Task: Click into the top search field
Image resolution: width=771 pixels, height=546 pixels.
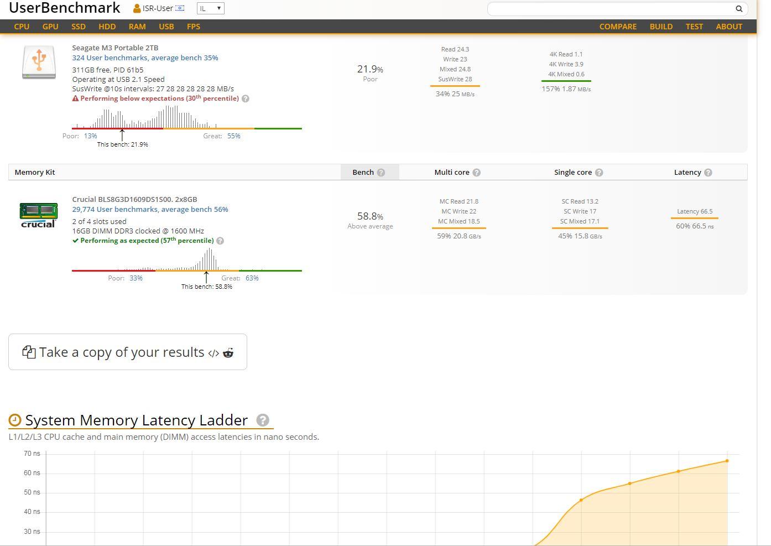Action: pos(611,8)
